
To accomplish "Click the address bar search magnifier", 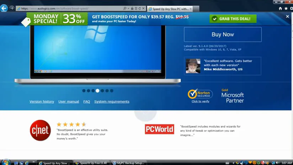I will tap(125, 9).
